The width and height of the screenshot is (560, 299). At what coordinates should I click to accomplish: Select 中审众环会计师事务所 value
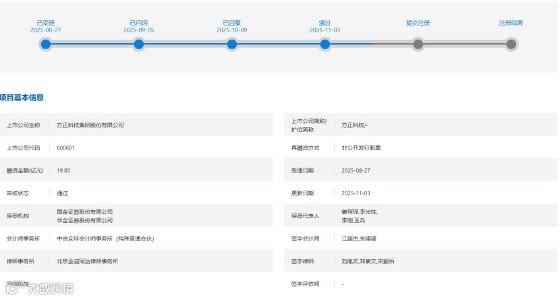[105, 239]
